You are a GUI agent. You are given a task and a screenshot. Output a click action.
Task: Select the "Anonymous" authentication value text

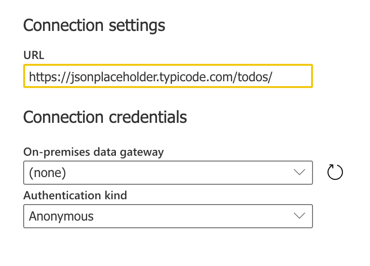point(61,216)
